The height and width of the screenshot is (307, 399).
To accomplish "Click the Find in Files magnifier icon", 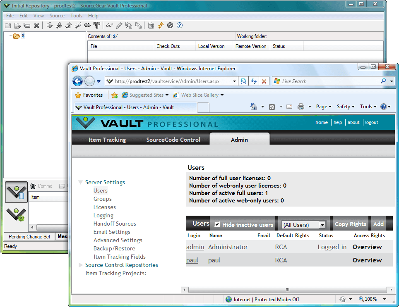I will point(129,25).
